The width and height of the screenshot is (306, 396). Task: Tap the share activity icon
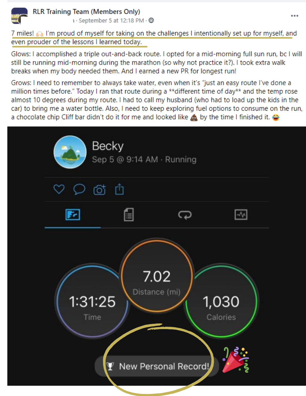(x=119, y=189)
